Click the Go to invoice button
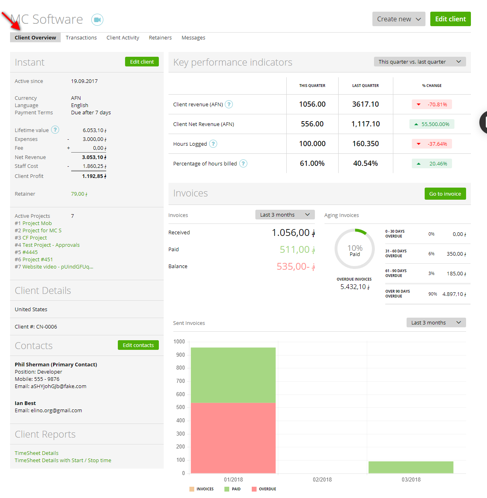487x498 pixels. [445, 194]
